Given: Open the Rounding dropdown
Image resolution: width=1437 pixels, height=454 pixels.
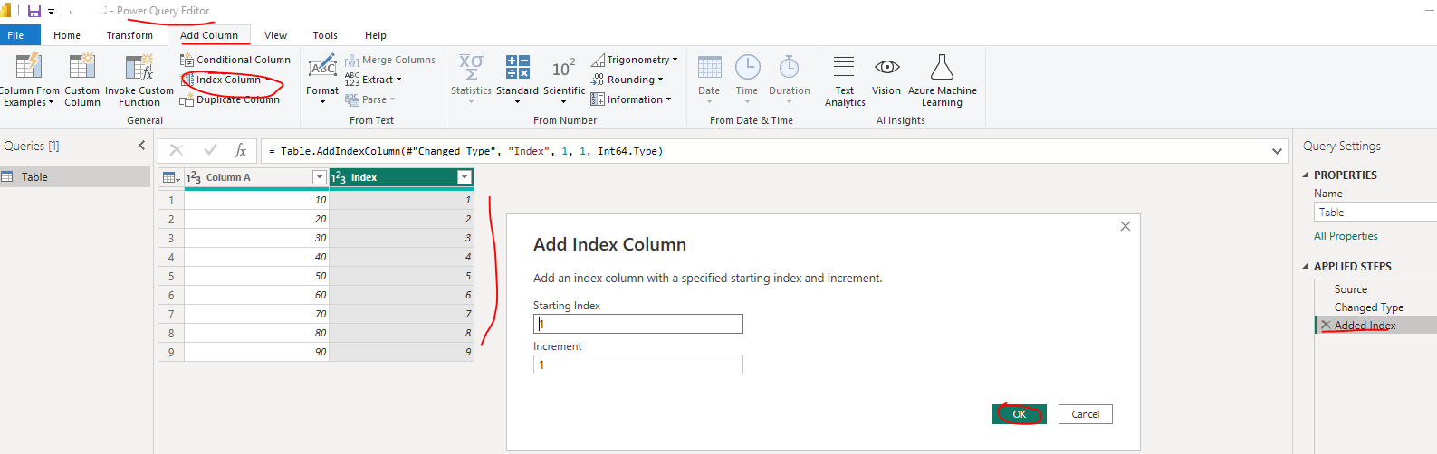Looking at the screenshot, I should click(627, 80).
